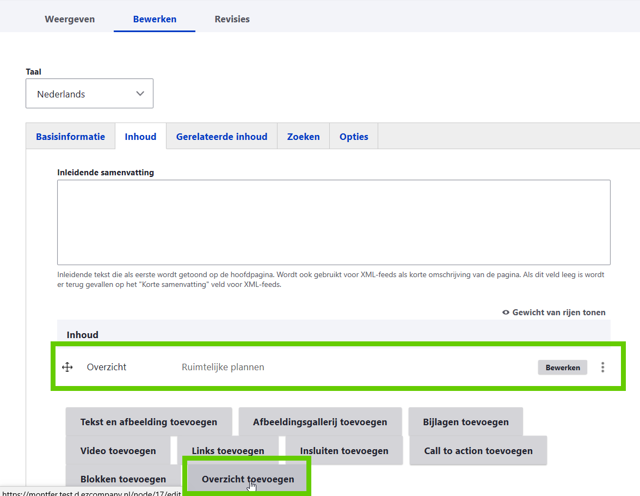Click the drag handle beside Overzicht row
640x496 pixels.
click(67, 368)
